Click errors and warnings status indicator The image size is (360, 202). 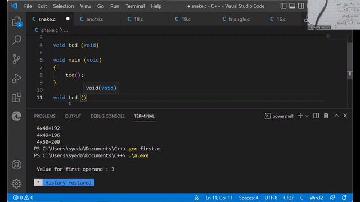click(23, 198)
